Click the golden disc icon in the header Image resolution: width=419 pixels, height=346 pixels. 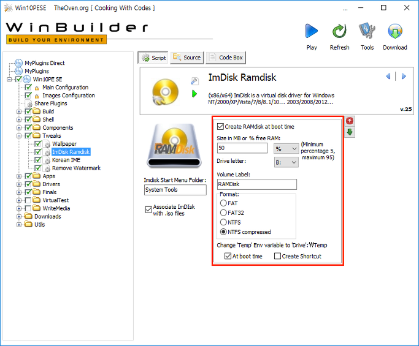pos(165,92)
